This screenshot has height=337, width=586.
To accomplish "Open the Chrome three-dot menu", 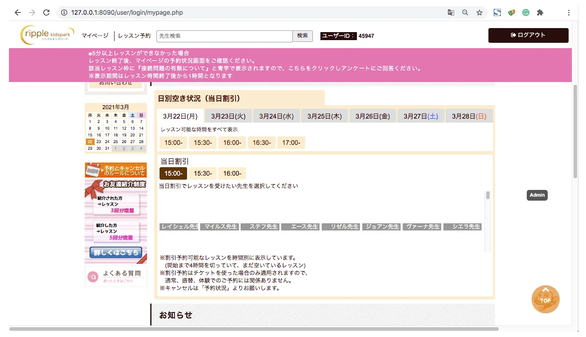I will [x=569, y=12].
